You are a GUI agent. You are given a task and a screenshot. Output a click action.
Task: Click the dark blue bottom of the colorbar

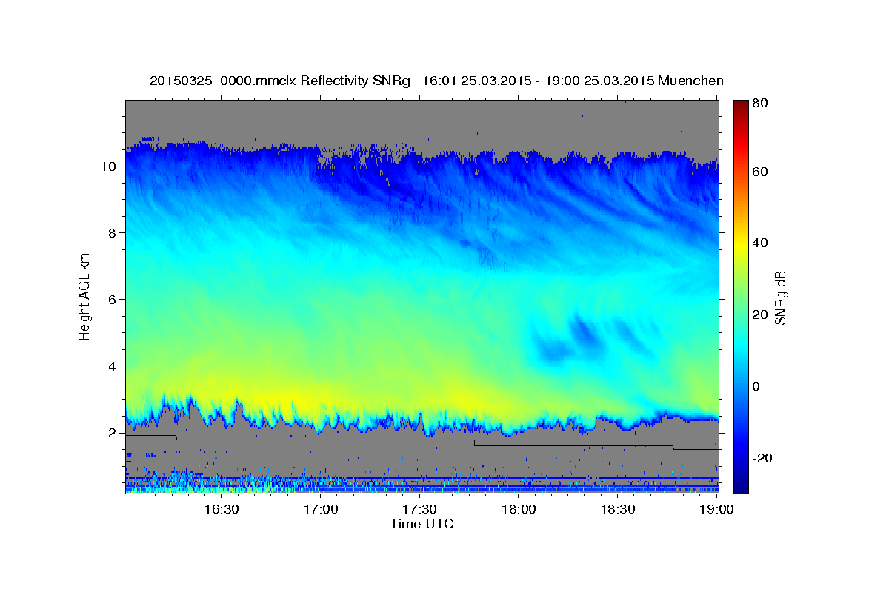click(741, 485)
